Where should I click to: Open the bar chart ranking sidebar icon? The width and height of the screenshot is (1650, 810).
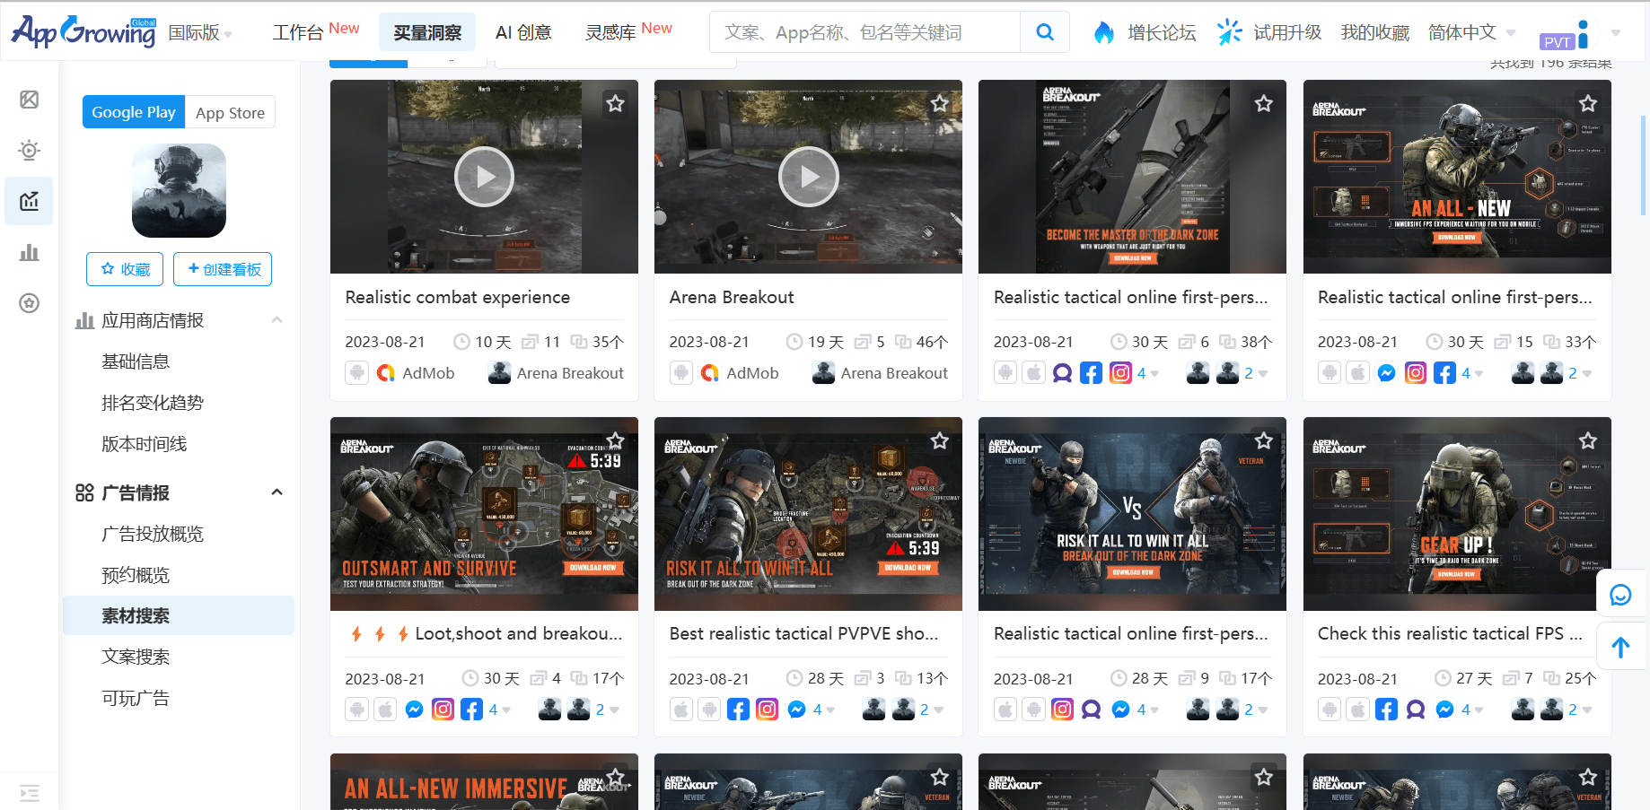tap(29, 252)
